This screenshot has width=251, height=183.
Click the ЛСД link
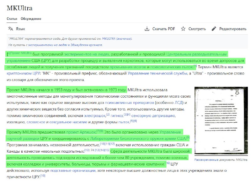(x=179, y=103)
